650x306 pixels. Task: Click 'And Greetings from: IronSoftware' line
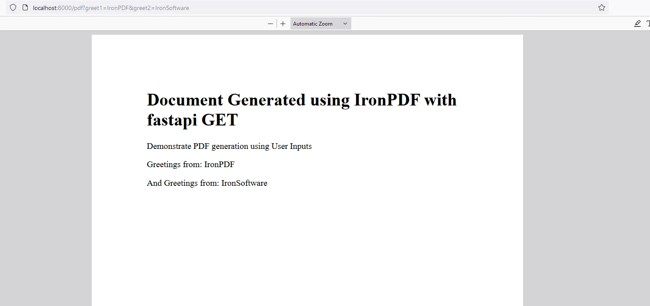(207, 183)
